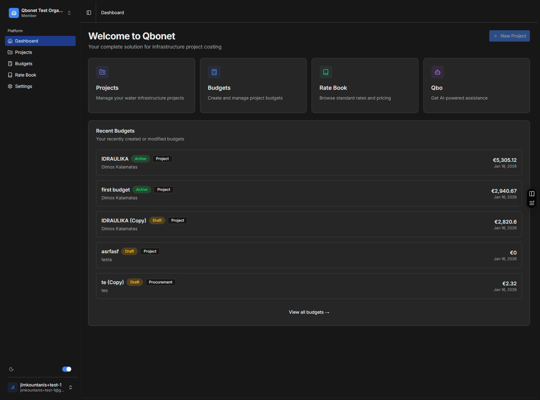Open Dashboard in the sidebar
540x400 pixels.
pyautogui.click(x=40, y=41)
